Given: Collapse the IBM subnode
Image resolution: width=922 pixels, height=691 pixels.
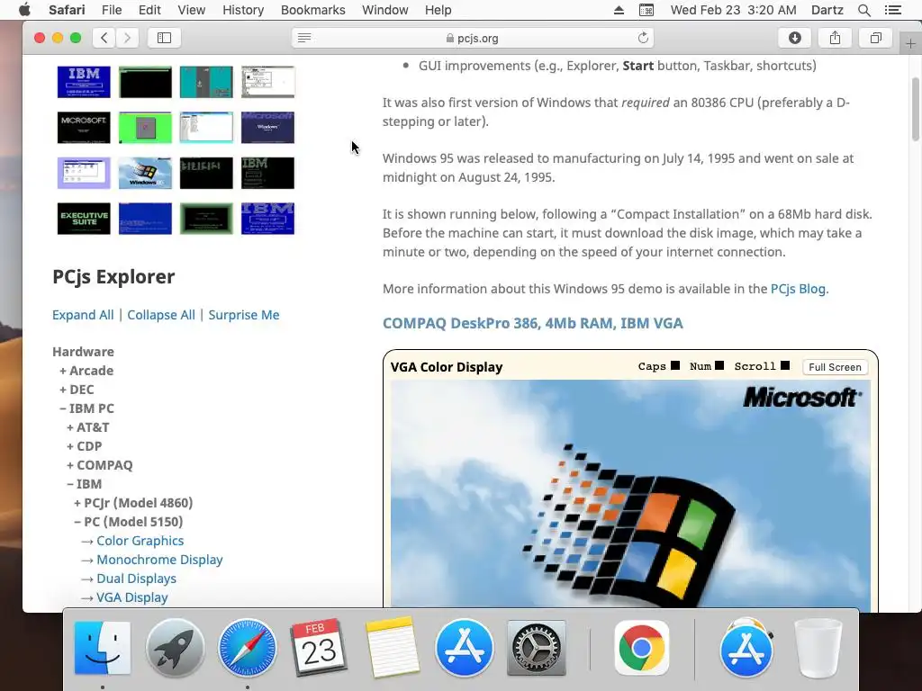Looking at the screenshot, I should (84, 483).
